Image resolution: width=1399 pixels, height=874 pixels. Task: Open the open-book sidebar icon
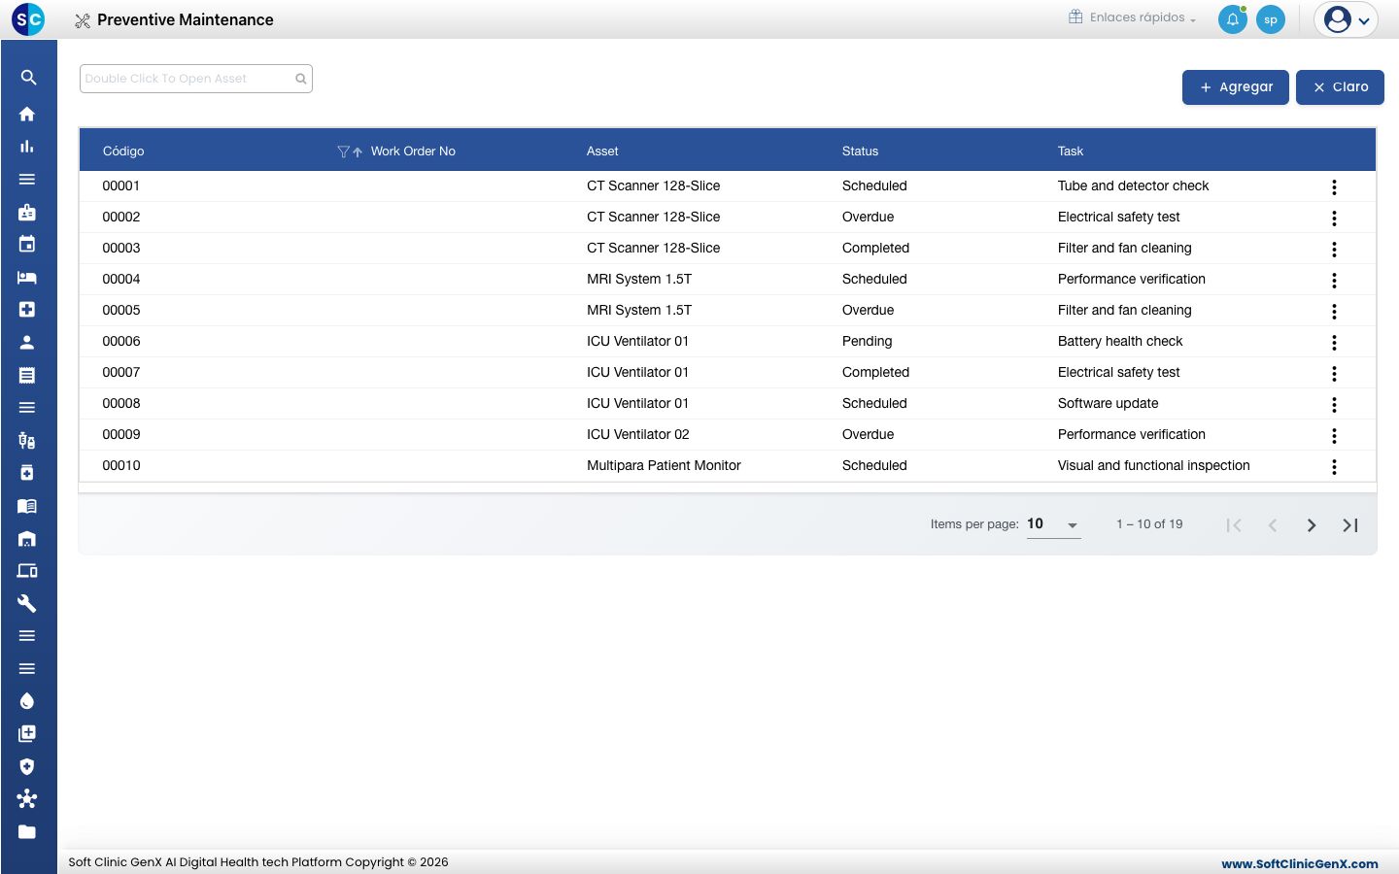[27, 505]
